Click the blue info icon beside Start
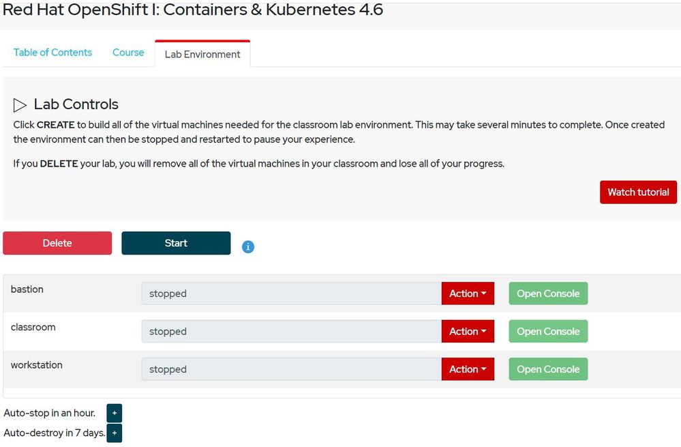The width and height of the screenshot is (681, 447). point(248,247)
